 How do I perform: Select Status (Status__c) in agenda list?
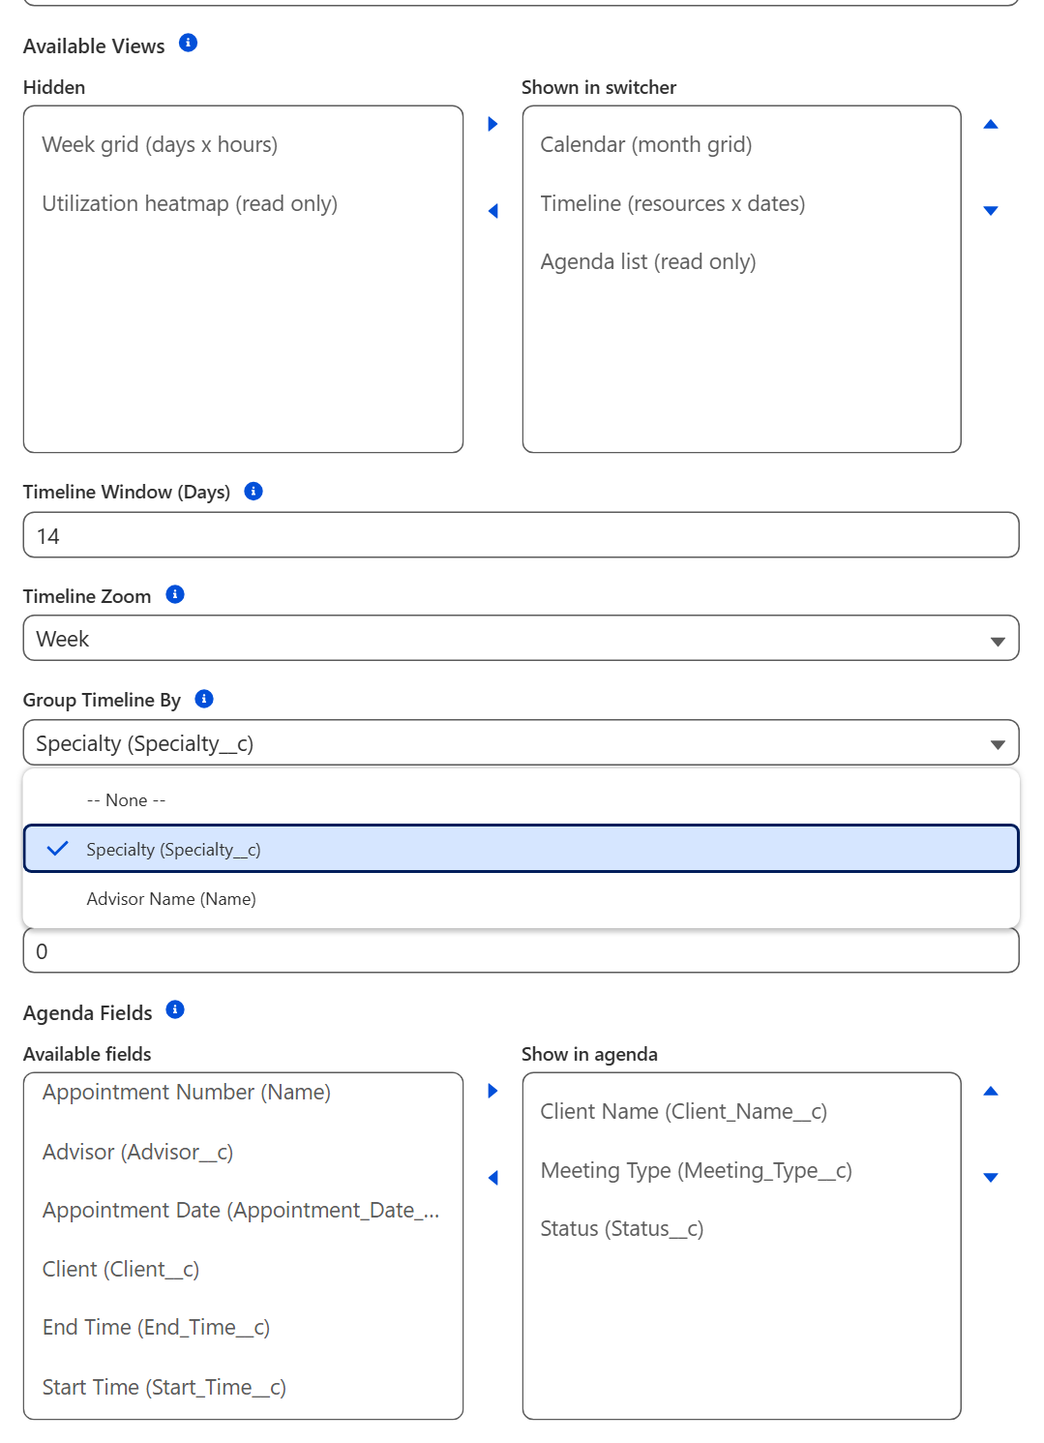pos(741,1228)
